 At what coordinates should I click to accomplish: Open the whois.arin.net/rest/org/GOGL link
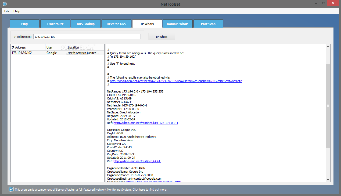coord(137,161)
